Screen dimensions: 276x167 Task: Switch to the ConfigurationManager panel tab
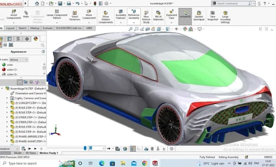click(18, 39)
